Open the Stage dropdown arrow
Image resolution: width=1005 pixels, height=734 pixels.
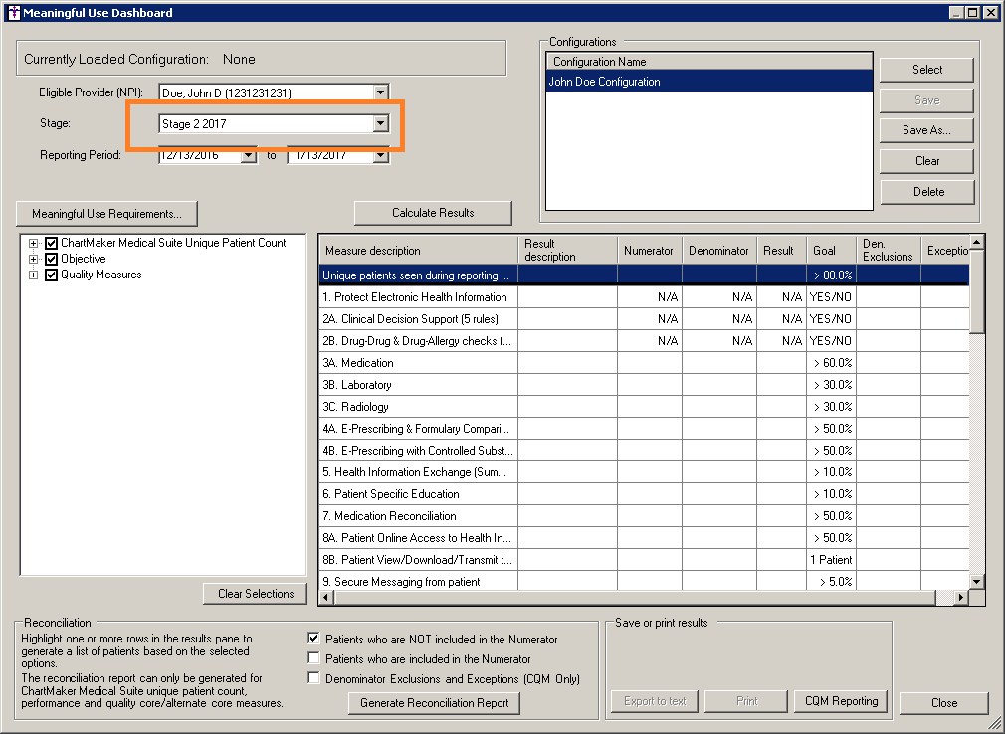pos(381,123)
